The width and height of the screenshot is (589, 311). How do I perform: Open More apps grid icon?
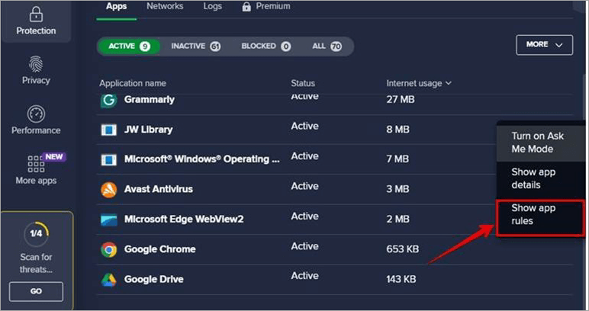pos(36,164)
